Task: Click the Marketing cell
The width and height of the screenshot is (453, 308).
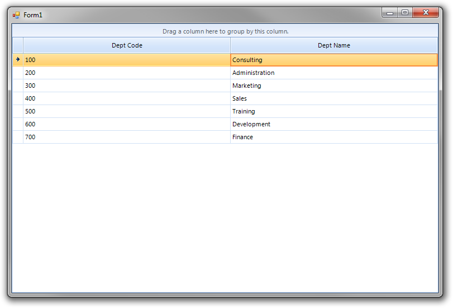Action: [334, 86]
